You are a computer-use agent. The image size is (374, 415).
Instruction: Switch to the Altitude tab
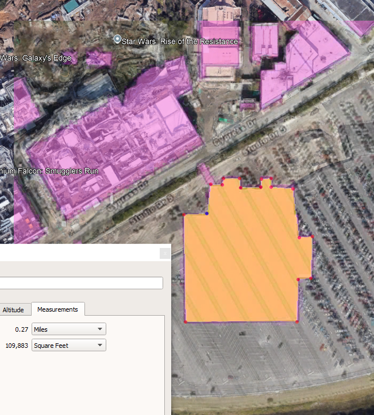point(13,309)
